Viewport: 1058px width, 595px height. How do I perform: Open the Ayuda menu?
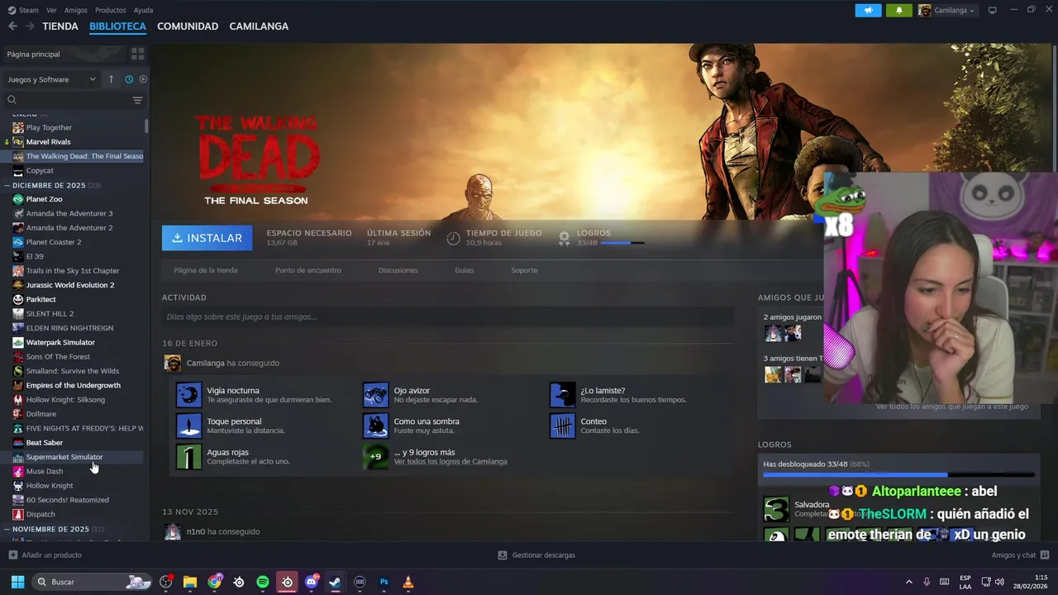coord(143,10)
